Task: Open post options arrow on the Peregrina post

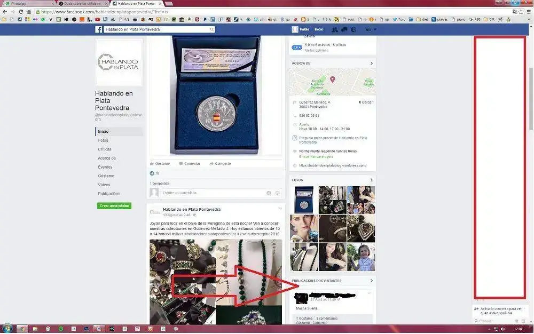Action: [280, 209]
